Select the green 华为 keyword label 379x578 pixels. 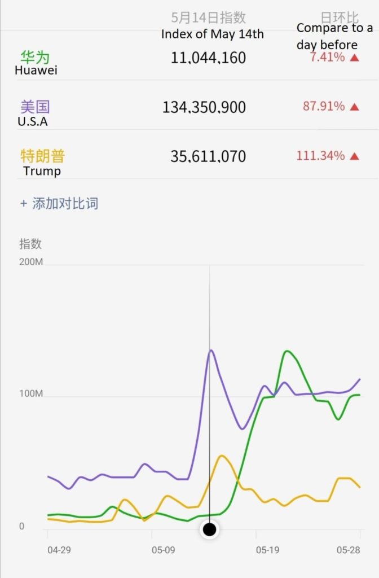[x=35, y=57]
